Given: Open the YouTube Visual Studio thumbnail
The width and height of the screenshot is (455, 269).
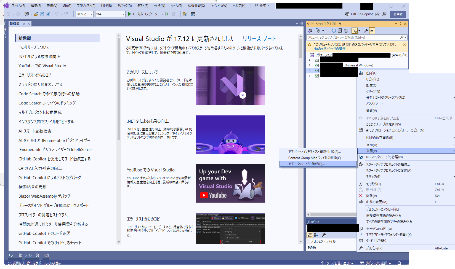Looking at the screenshot, I should click(x=230, y=184).
